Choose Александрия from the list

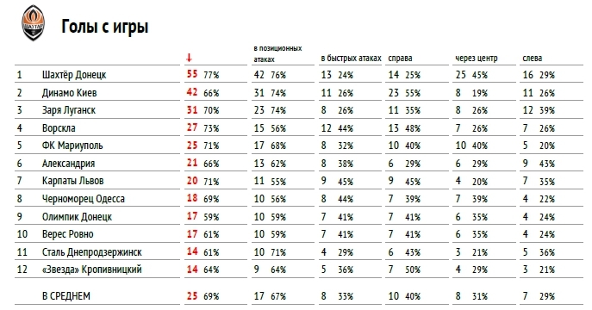pos(68,164)
